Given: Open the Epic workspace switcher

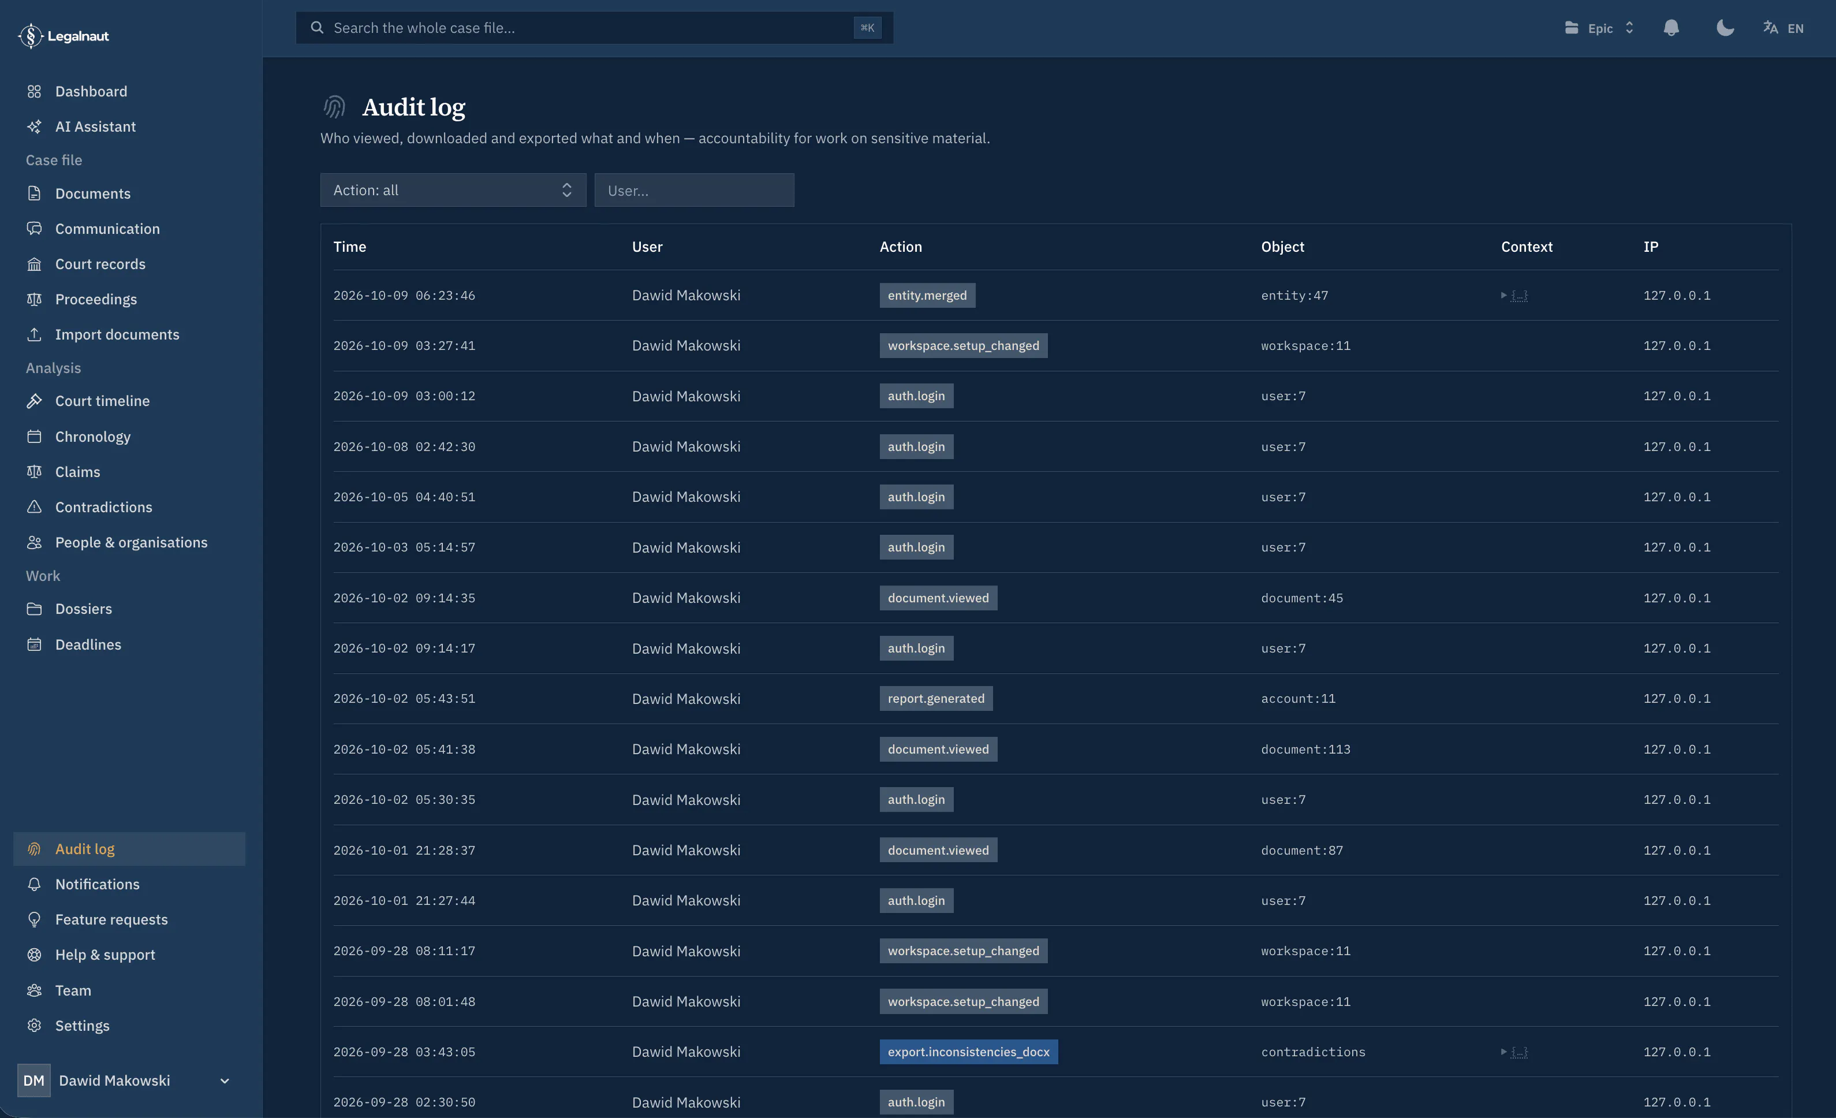Looking at the screenshot, I should pos(1599,28).
